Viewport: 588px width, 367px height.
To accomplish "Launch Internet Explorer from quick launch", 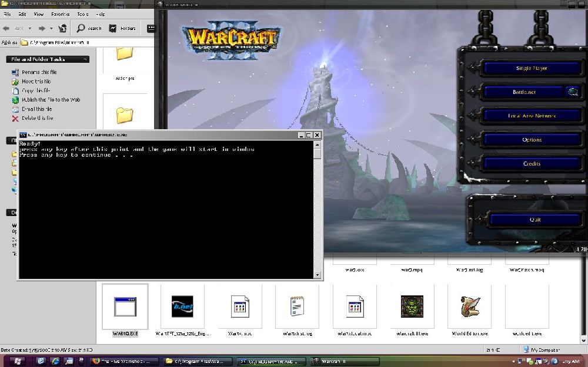I will [55, 361].
